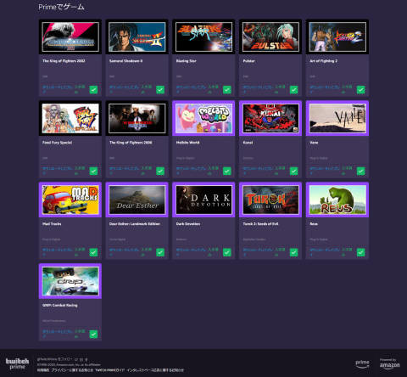
Task: Click the green checkmark on Art of Fighting 2
Action: pyautogui.click(x=361, y=90)
